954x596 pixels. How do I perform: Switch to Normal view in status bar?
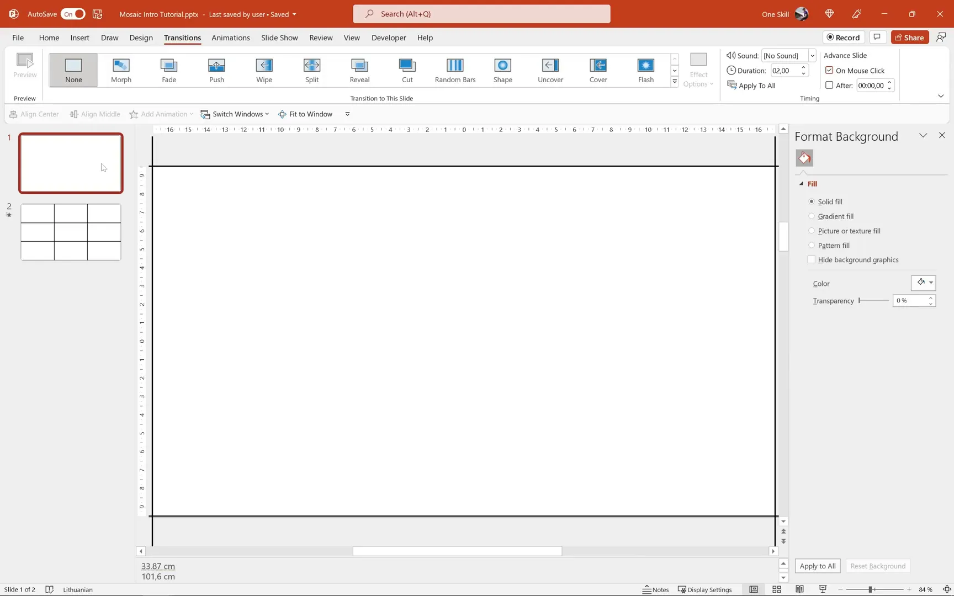click(x=754, y=589)
